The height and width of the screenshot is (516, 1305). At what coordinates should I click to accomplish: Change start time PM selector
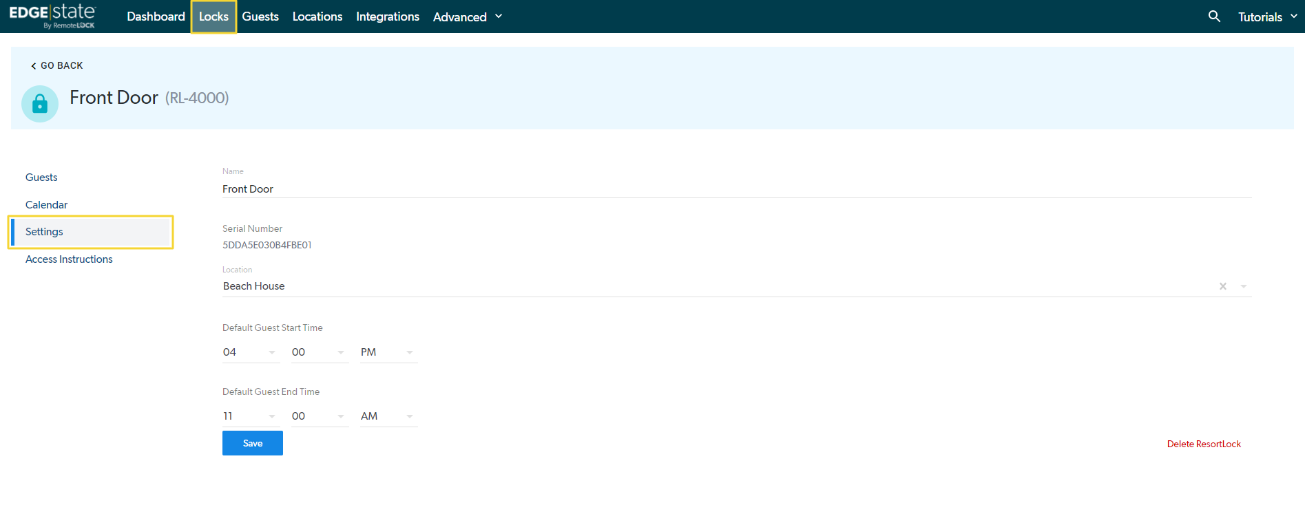click(388, 352)
